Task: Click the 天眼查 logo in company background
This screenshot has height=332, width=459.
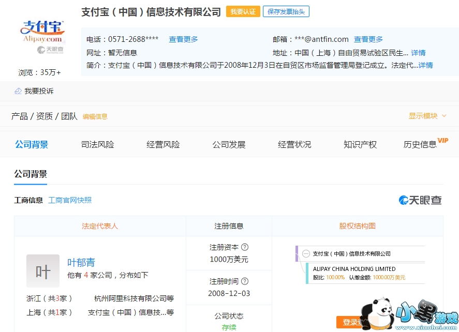Action: pyautogui.click(x=420, y=200)
